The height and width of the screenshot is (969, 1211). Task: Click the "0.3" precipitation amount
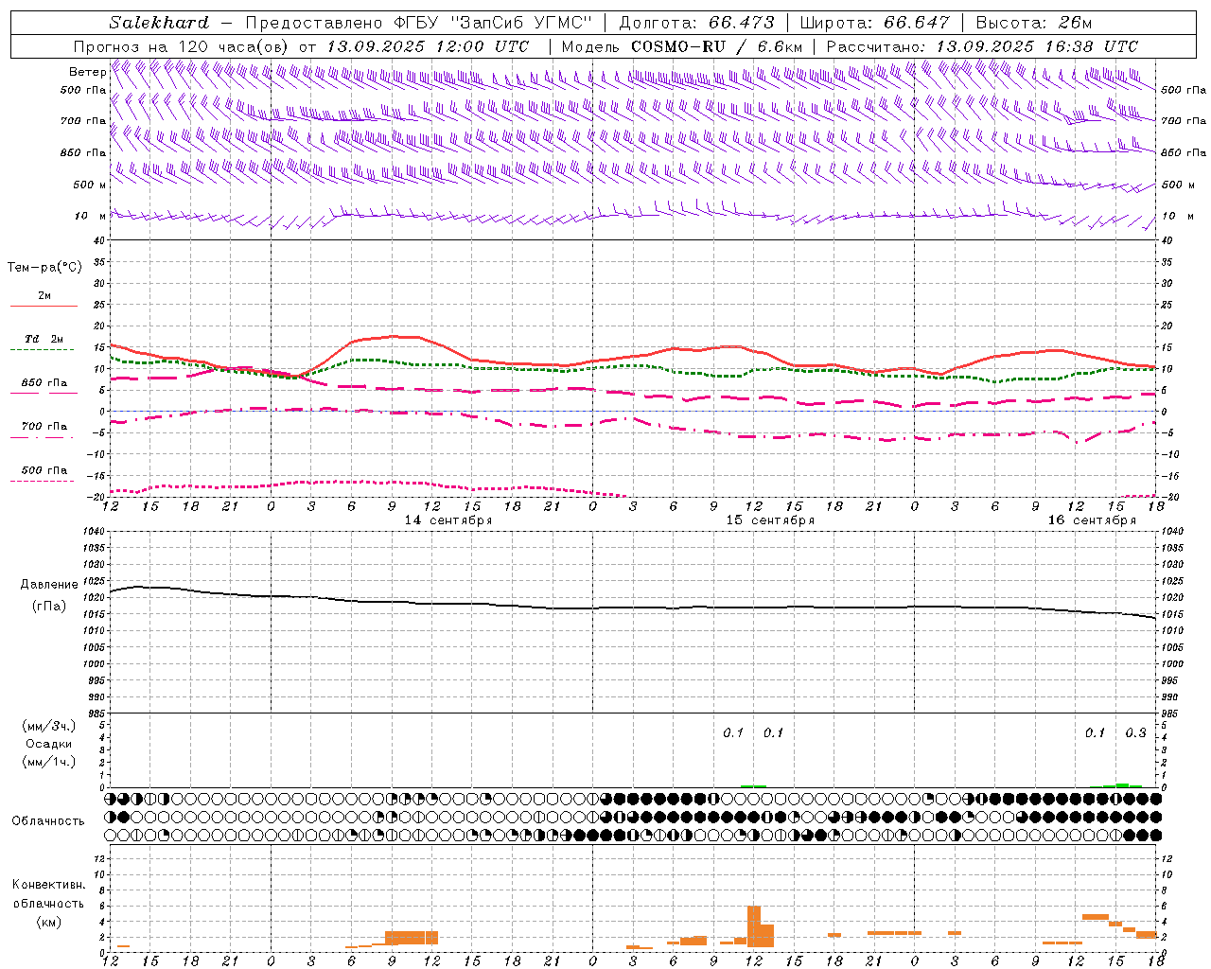(x=1135, y=733)
